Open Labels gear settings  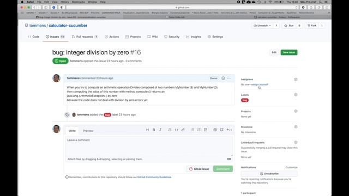click(x=296, y=95)
